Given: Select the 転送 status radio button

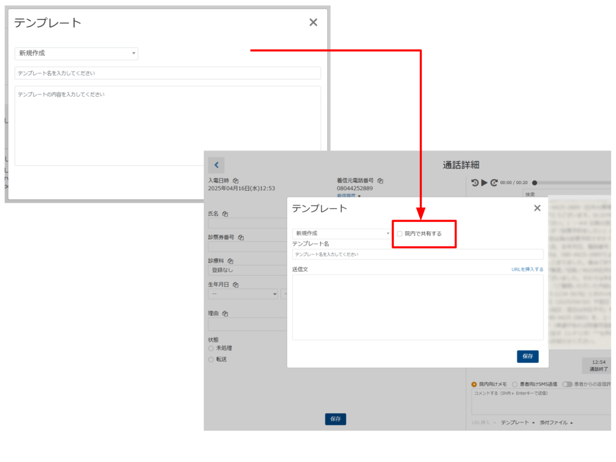Looking at the screenshot, I should pos(211,359).
